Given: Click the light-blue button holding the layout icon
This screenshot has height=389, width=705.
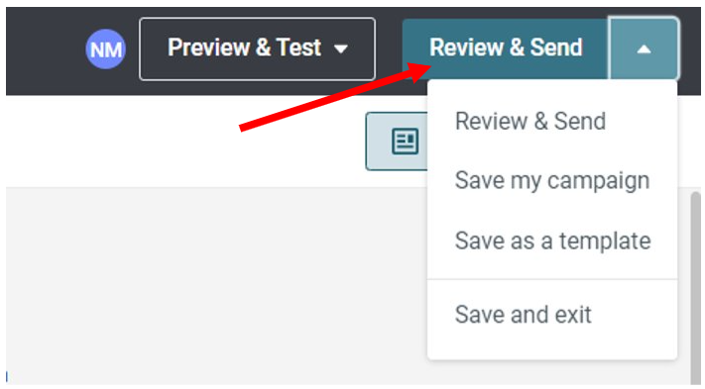Looking at the screenshot, I should pyautogui.click(x=397, y=142).
